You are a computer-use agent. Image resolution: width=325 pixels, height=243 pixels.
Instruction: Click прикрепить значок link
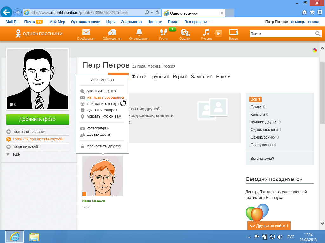[29, 132]
